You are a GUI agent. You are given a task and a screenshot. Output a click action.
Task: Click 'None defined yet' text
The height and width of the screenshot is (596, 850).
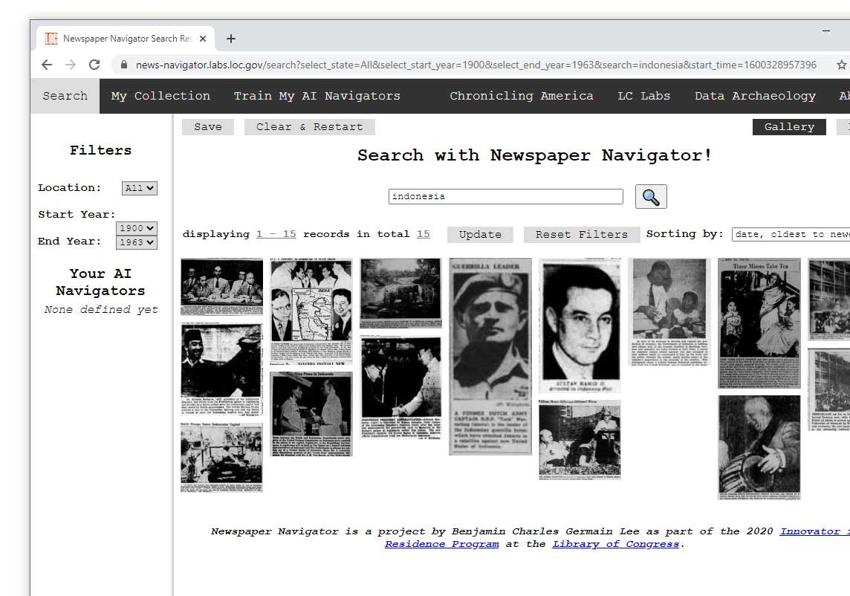101,310
